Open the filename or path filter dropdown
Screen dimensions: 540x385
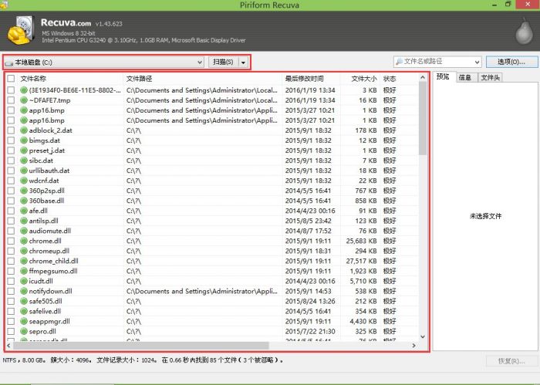[x=477, y=62]
